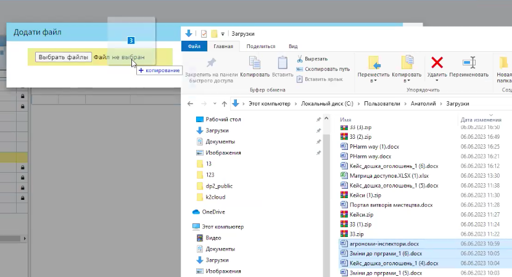The height and width of the screenshot is (277, 512).
Task: Select Кейс_дошка_оголошень_1 (4).docx file
Action: (394, 263)
